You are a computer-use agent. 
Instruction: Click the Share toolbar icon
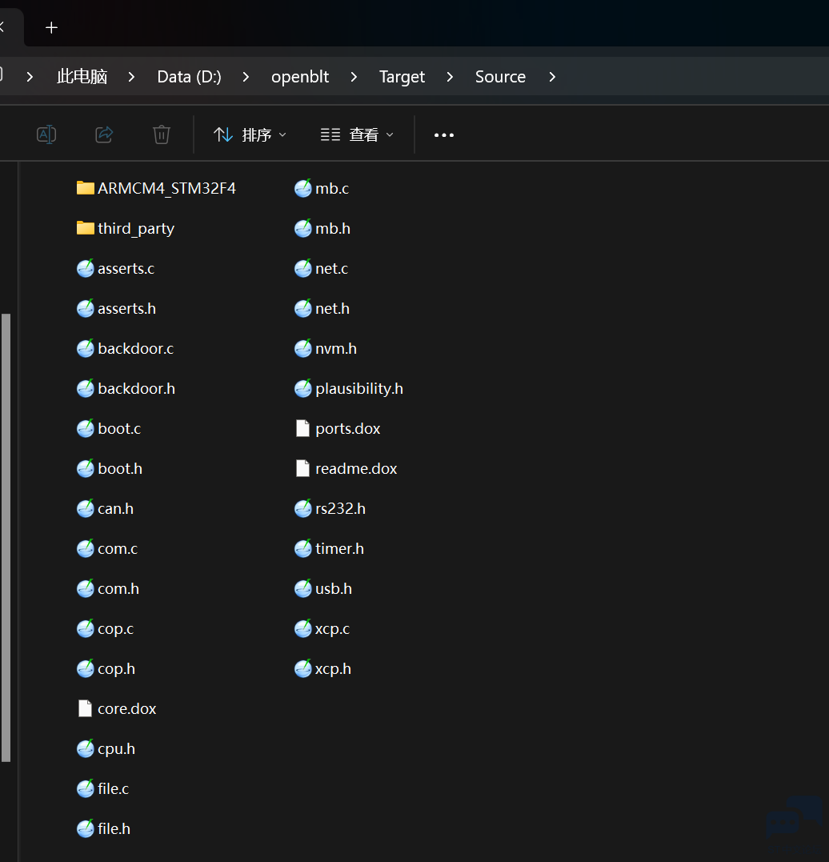(104, 134)
